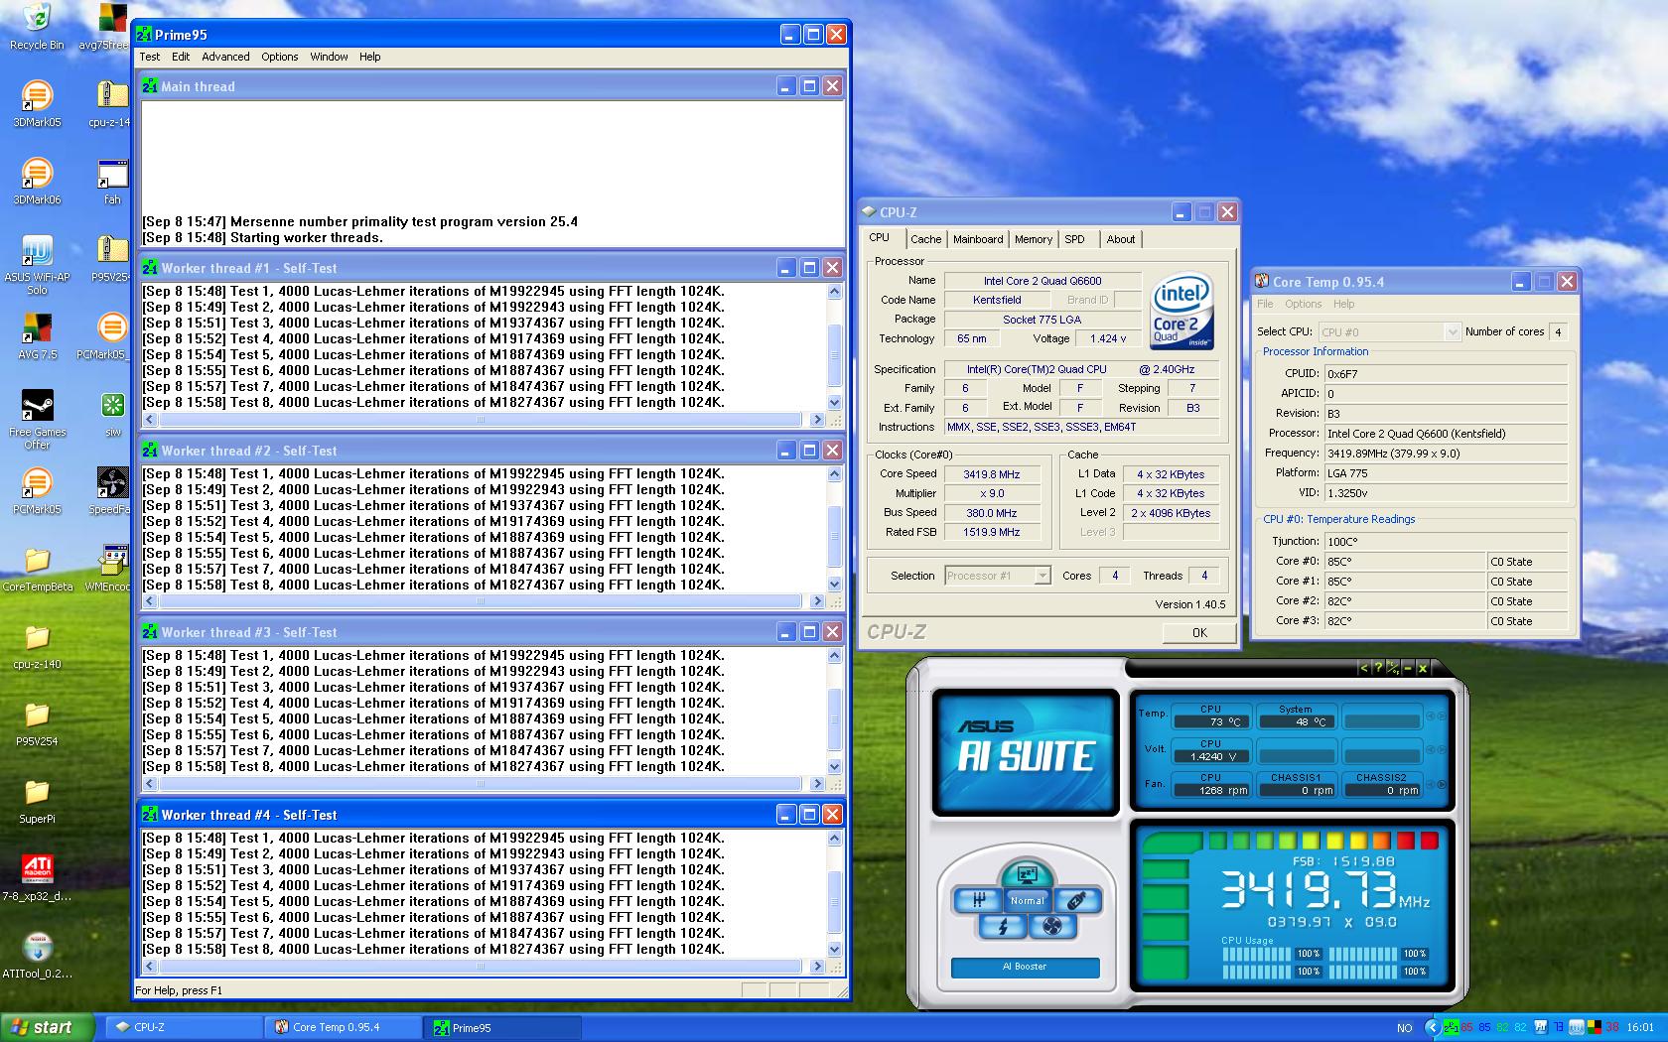Open the Advanced menu in Prime95
The width and height of the screenshot is (1668, 1042).
[x=226, y=57]
